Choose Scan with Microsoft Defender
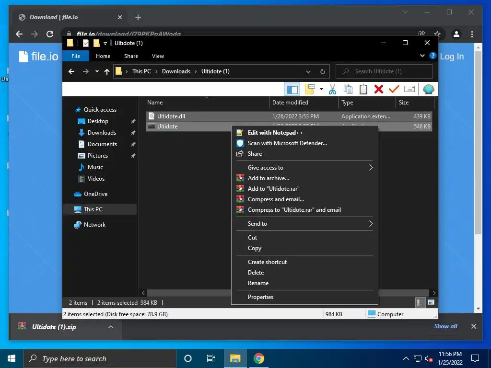Screen dimensions: 491x368 tap(304, 143)
